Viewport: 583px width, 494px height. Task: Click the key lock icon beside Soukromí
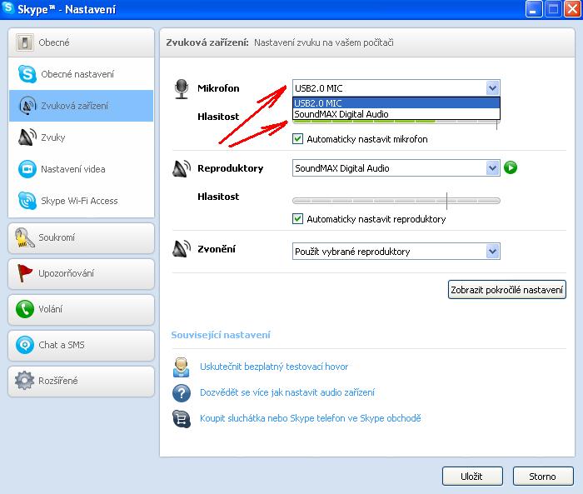click(24, 238)
